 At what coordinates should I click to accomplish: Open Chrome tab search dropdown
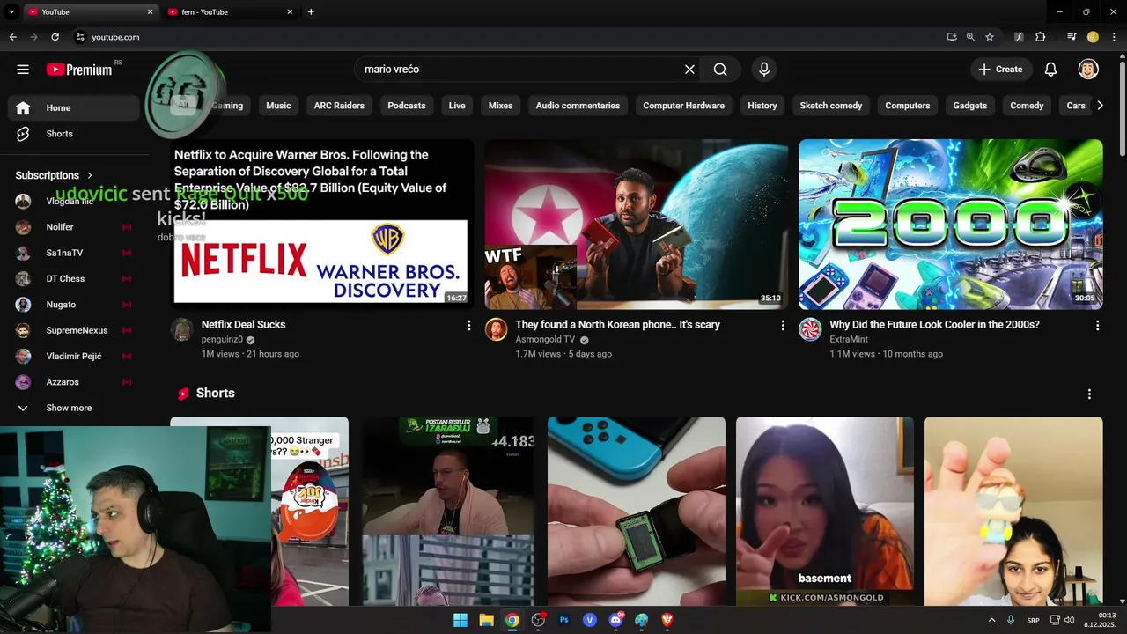[x=12, y=12]
